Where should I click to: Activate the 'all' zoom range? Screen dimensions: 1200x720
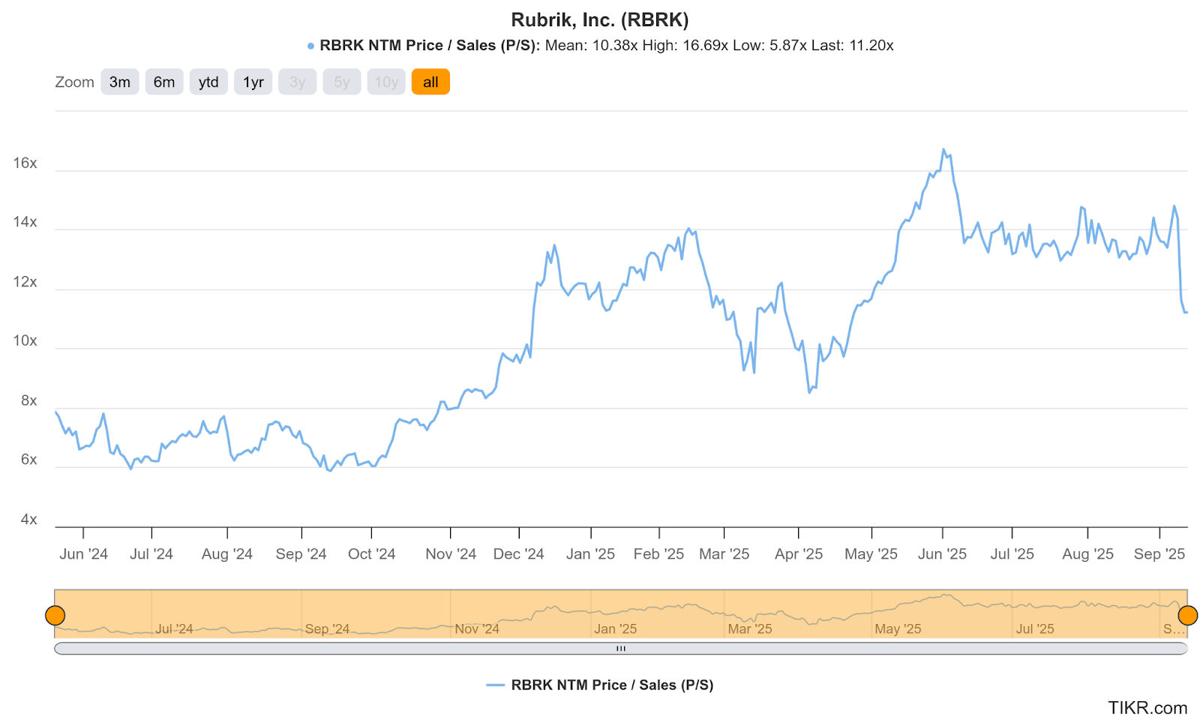pyautogui.click(x=430, y=82)
